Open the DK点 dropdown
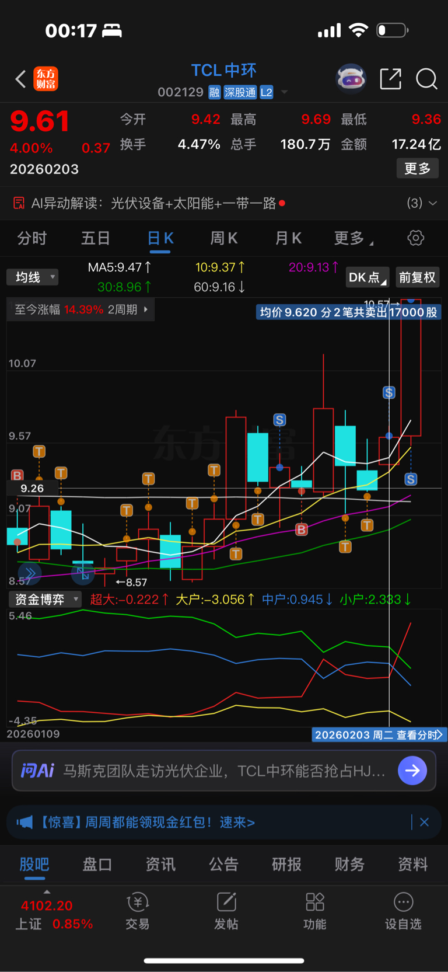This screenshot has height=972, width=448. coord(367,277)
